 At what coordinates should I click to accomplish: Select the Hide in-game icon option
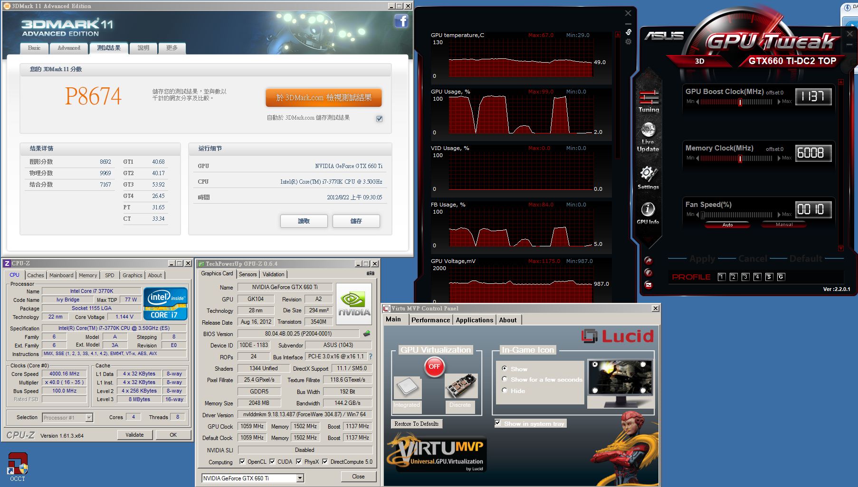pos(505,390)
